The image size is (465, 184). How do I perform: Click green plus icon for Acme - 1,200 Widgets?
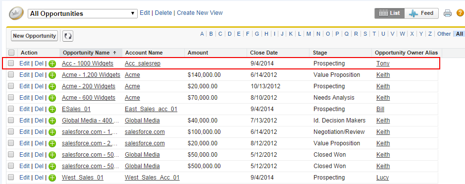pyautogui.click(x=52, y=75)
